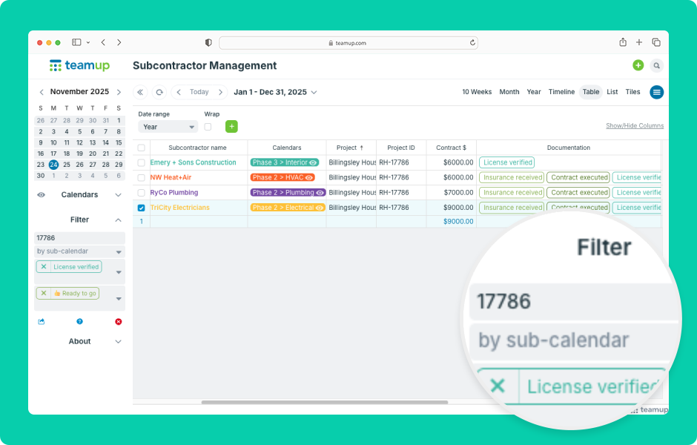Screen dimensions: 697x445
Task: Open search with the magnifier icon
Action: (x=656, y=65)
